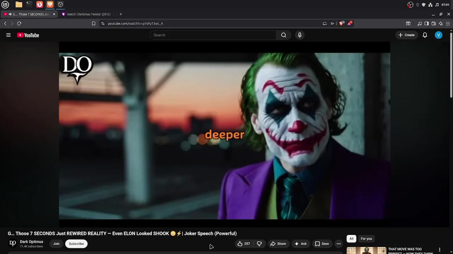Launch the Terminal from the panel
This screenshot has width=453, height=254.
click(x=29, y=5)
